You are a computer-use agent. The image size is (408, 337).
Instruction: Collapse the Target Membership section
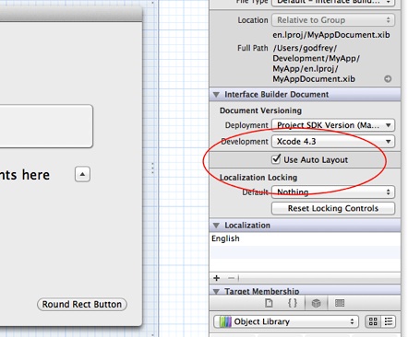pyautogui.click(x=216, y=291)
